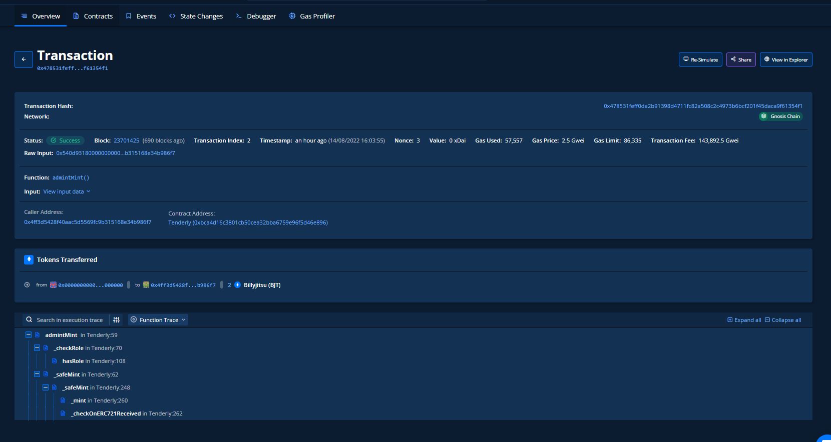The image size is (831, 442).
Task: Collapse the admintMint trace node
Action: coord(29,335)
